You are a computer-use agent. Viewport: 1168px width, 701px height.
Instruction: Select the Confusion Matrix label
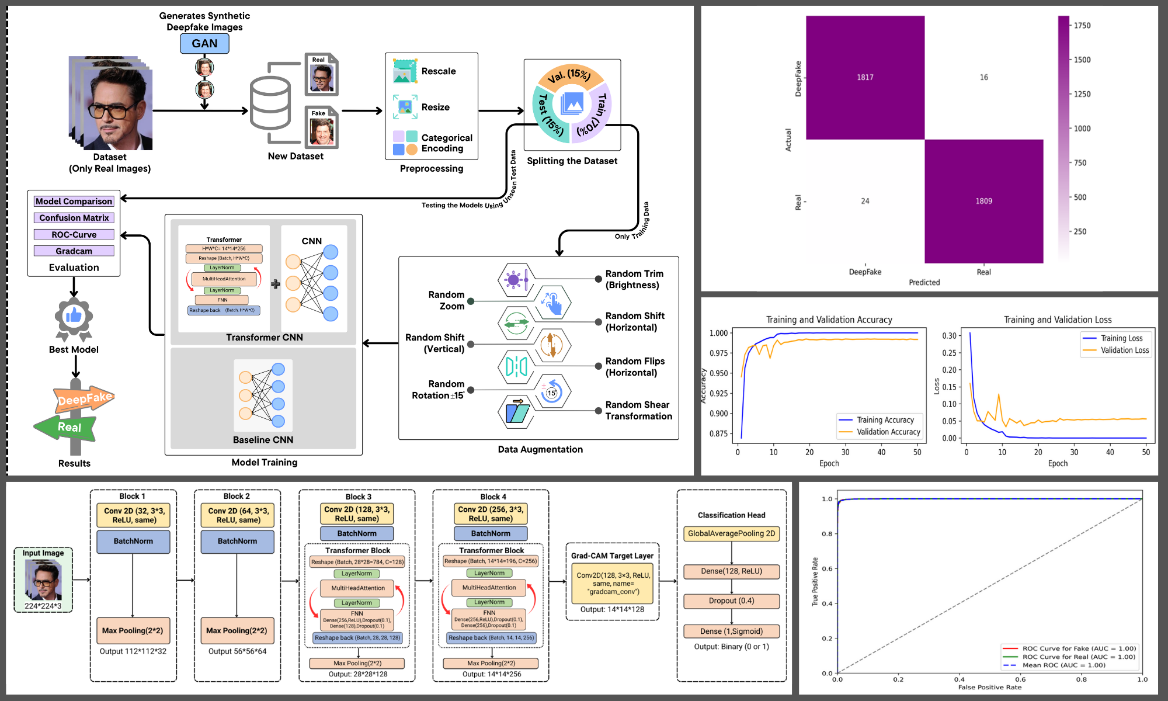[x=74, y=218]
